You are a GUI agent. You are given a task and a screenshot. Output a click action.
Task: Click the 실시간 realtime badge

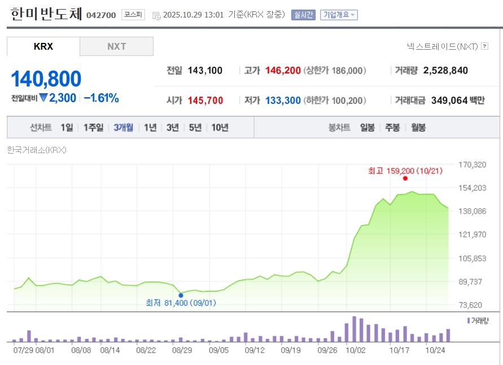pos(303,15)
